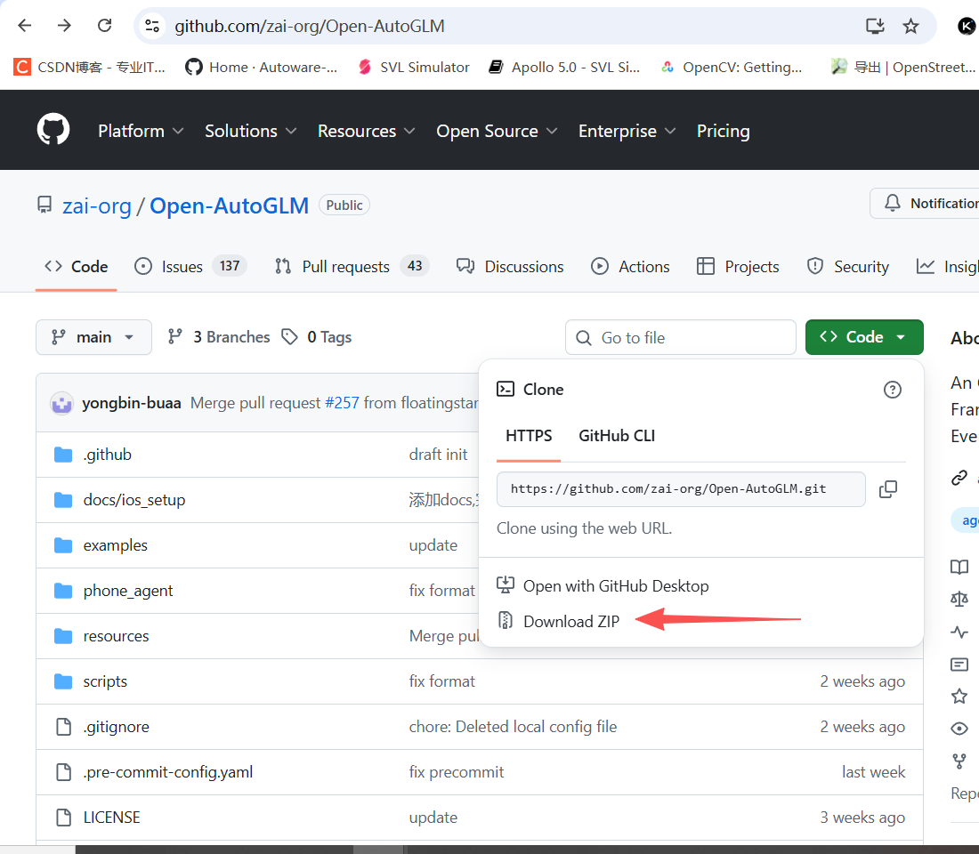Open the Projects tab

[738, 267]
